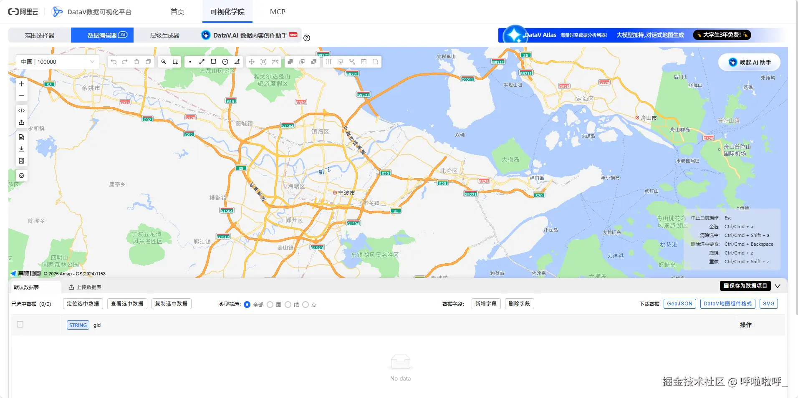Download as DataV地图组件格式
The width and height of the screenshot is (798, 398).
[x=728, y=304]
